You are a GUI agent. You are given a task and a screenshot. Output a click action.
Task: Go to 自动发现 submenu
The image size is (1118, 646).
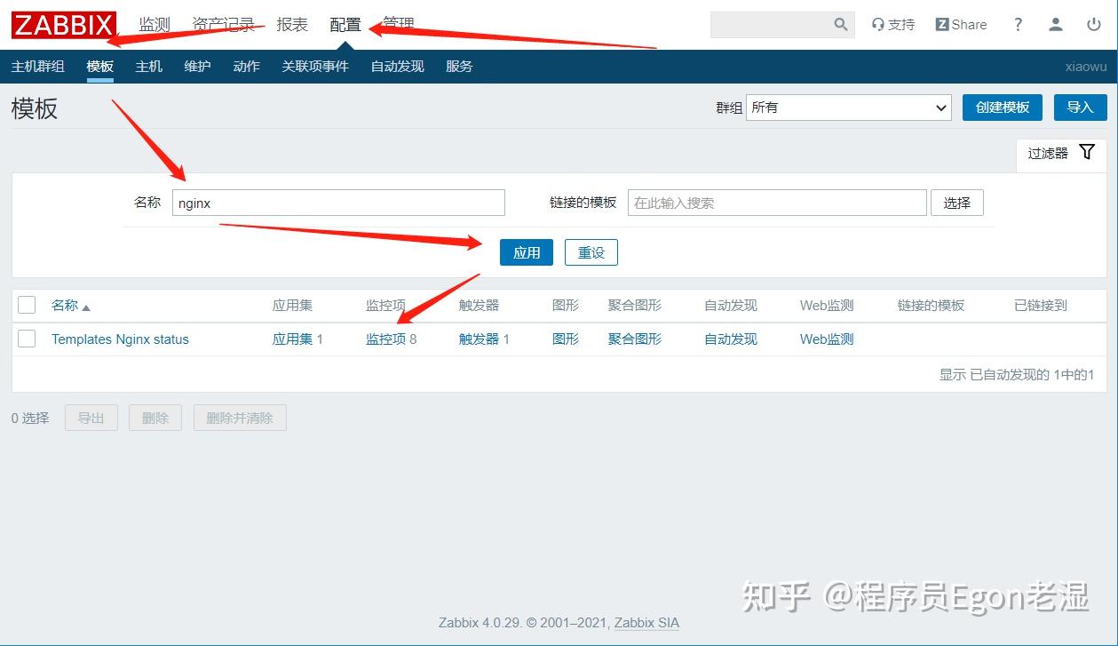tap(398, 67)
